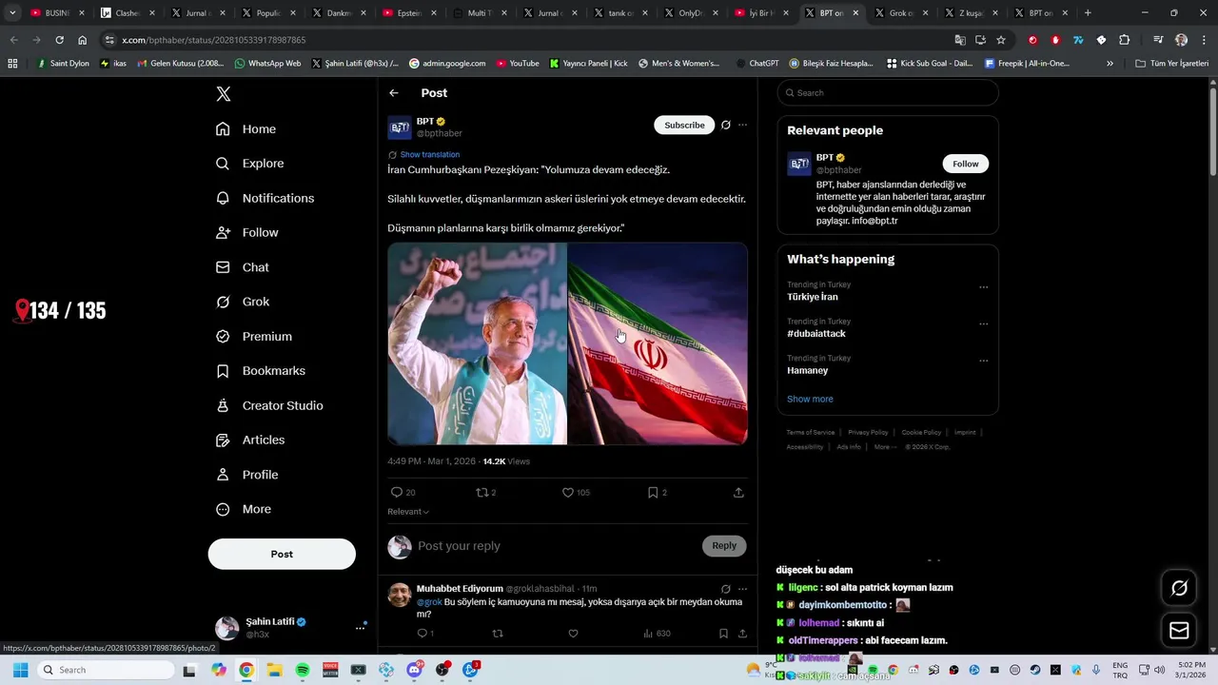Click Grok icon on Muhabbet Ediyorum reply
This screenshot has height=685, width=1218.
click(x=725, y=589)
